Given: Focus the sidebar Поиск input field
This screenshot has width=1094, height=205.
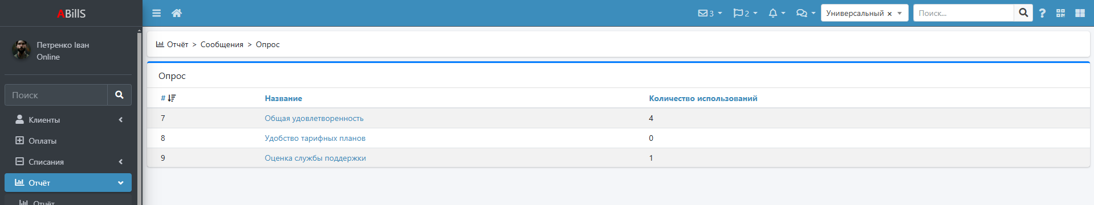Looking at the screenshot, I should point(56,95).
